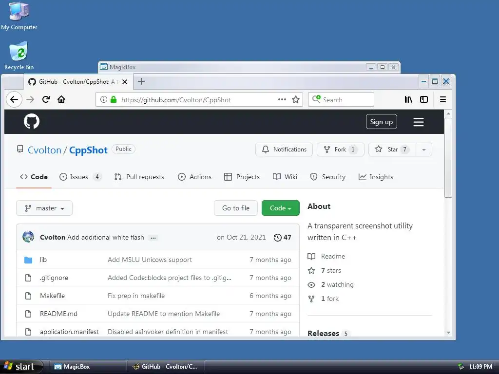Click the lib folder icon
Image resolution: width=499 pixels, height=374 pixels.
[28, 260]
